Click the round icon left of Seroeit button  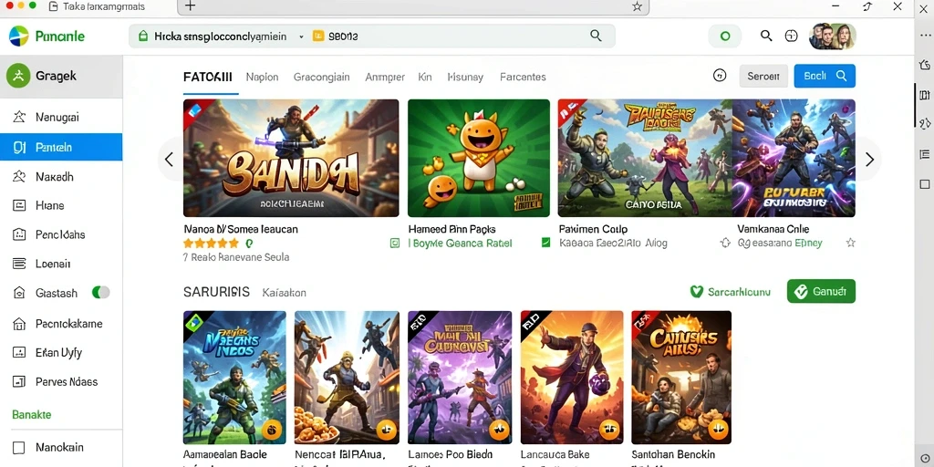(720, 76)
